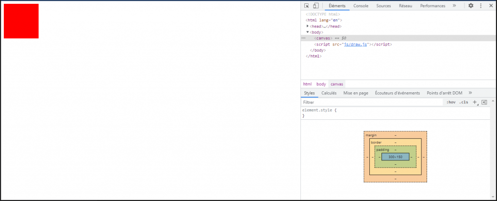The height and width of the screenshot is (201, 497).
Task: Click the padding label in box model
Action: coord(382,150)
